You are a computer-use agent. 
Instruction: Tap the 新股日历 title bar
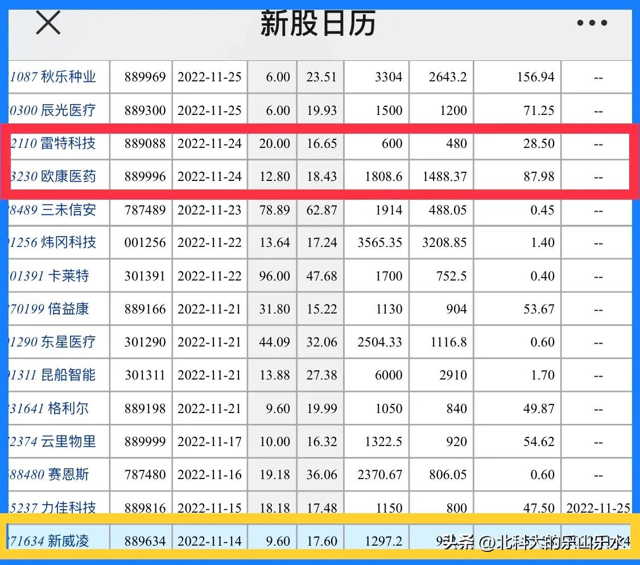pyautogui.click(x=320, y=24)
